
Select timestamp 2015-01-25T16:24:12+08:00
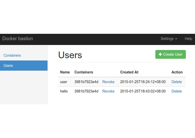pyautogui.click(x=143, y=82)
